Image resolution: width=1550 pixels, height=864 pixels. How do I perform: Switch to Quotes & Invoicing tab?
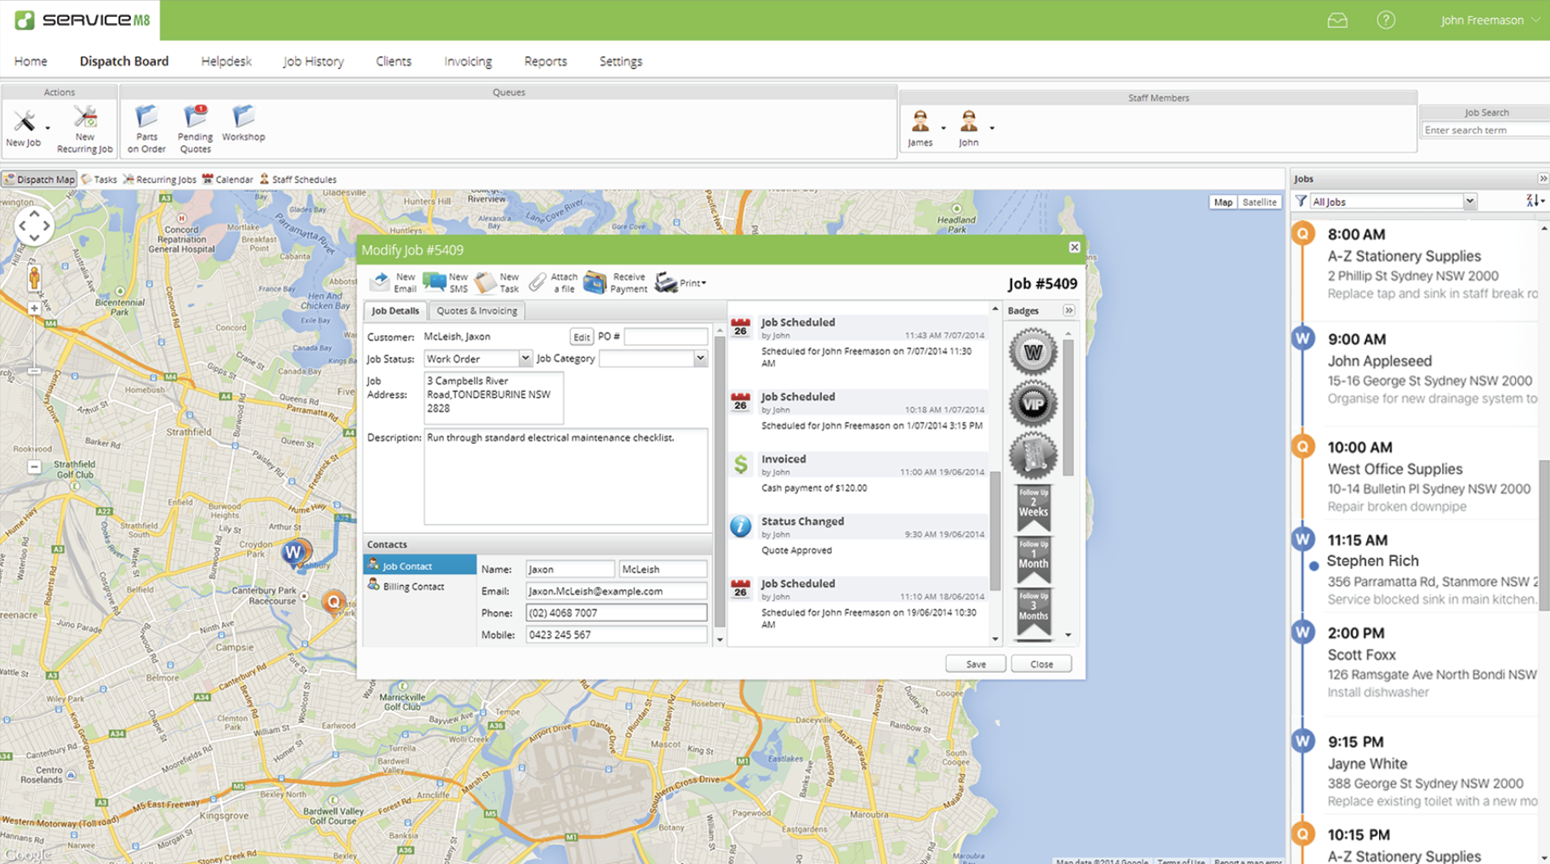[x=476, y=311]
